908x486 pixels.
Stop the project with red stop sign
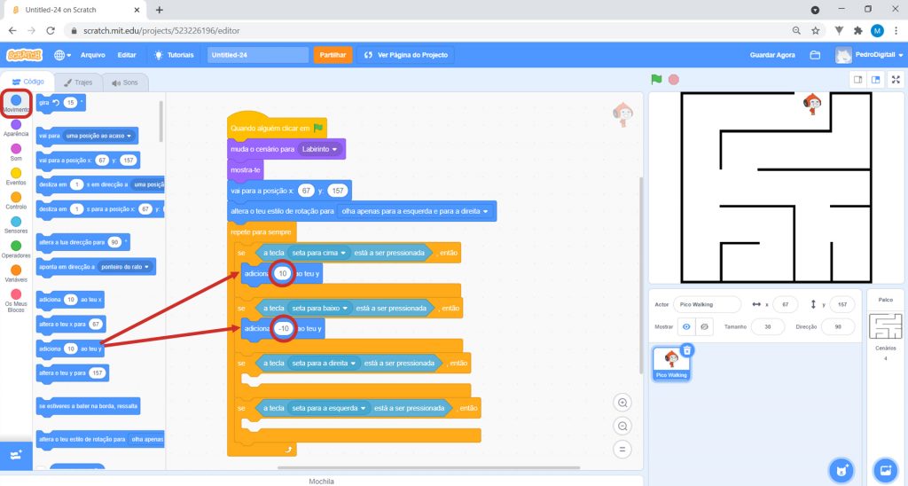(x=674, y=79)
